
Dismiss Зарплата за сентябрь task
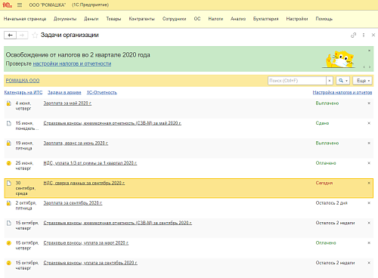[x=369, y=203]
